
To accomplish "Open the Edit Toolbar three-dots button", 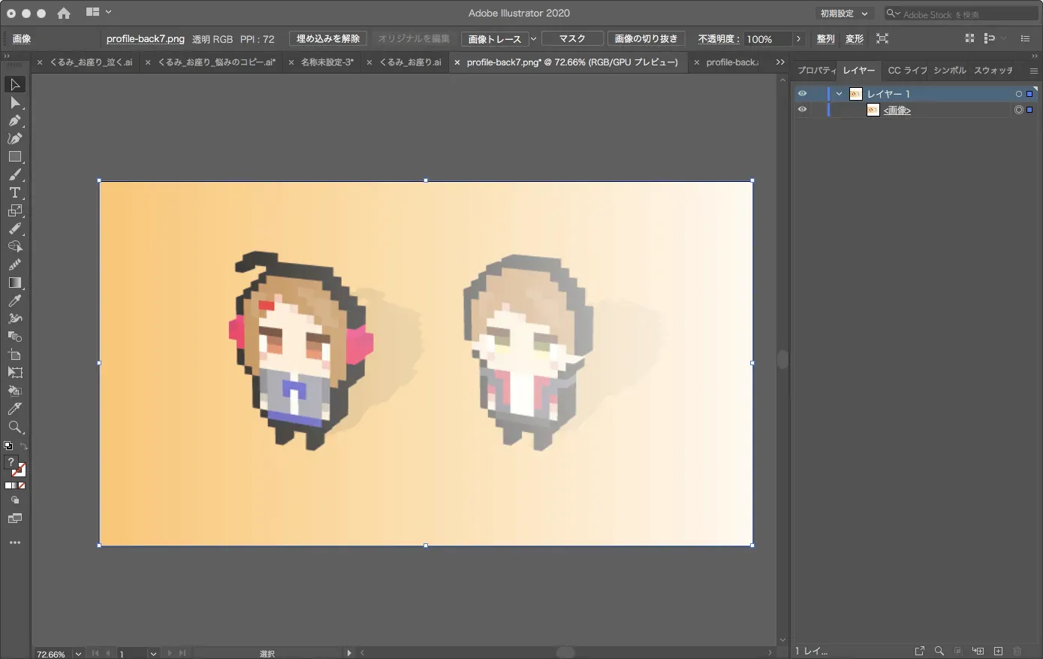I will pyautogui.click(x=14, y=543).
